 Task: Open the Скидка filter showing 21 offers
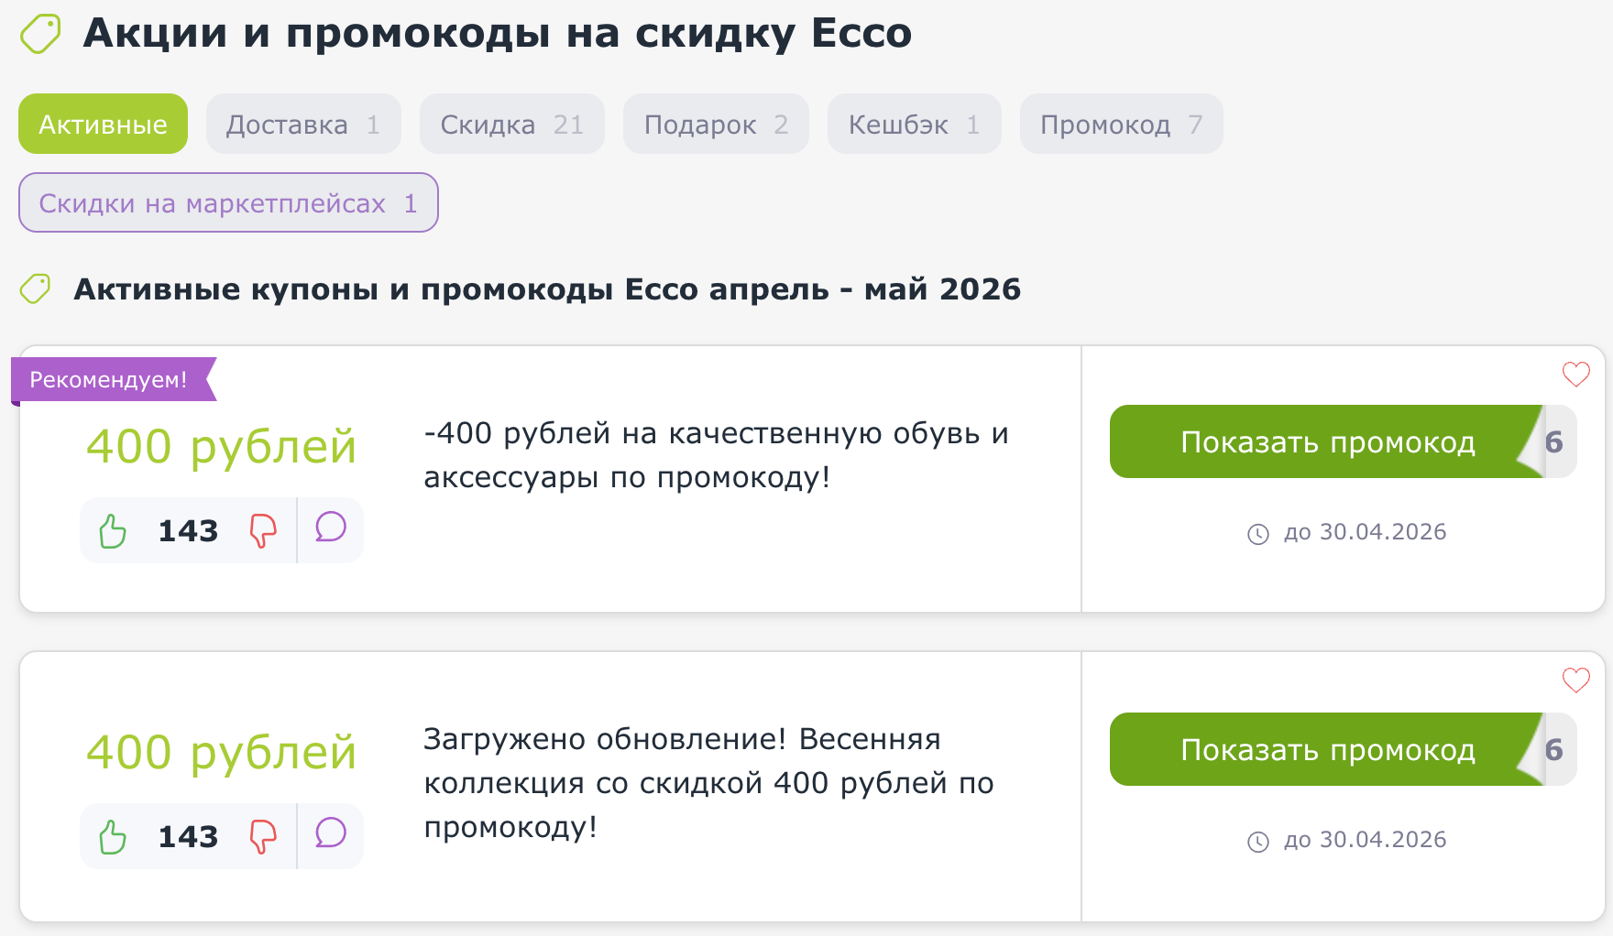point(511,124)
